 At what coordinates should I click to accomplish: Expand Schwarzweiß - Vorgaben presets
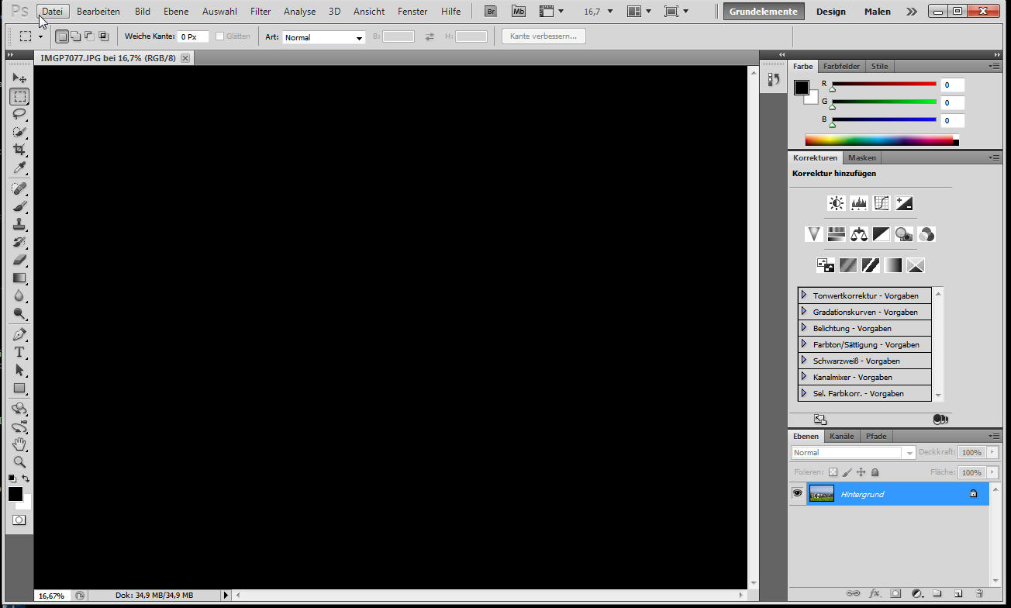pyautogui.click(x=804, y=361)
